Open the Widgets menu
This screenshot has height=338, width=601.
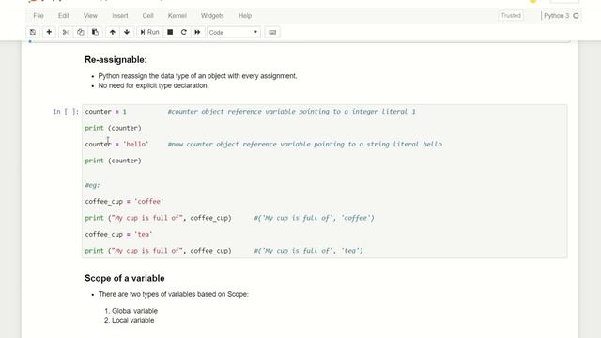(212, 16)
